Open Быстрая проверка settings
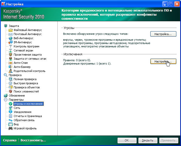181x146 pixels. (x=26, y=83)
